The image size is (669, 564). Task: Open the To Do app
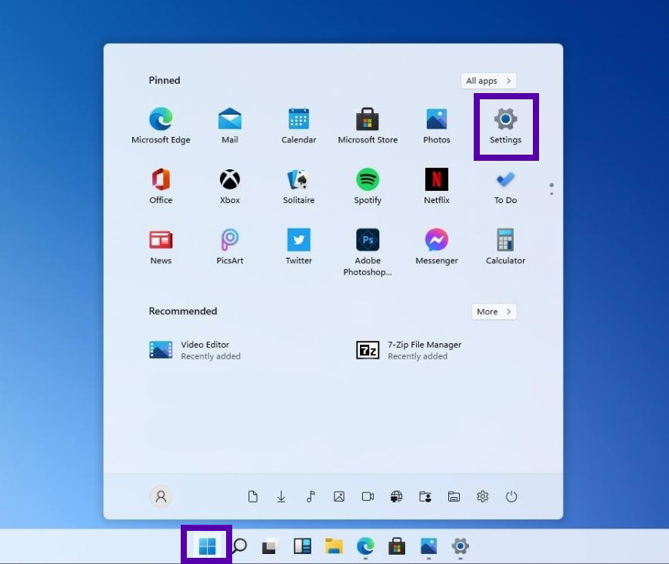pyautogui.click(x=505, y=186)
